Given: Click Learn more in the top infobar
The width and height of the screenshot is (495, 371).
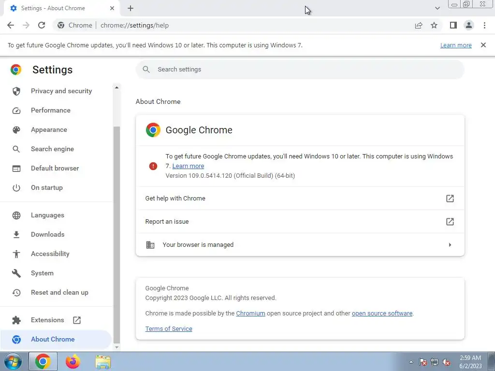Looking at the screenshot, I should click(x=456, y=45).
